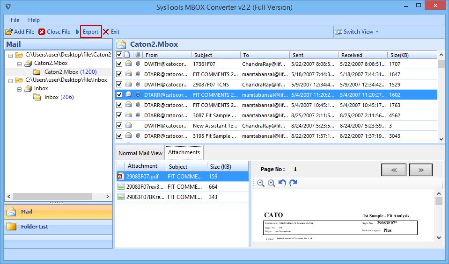Go to previous page of attachment preview
This screenshot has height=264, width=449.
point(393,170)
